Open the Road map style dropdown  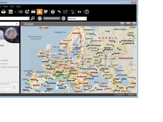(x=77, y=18)
